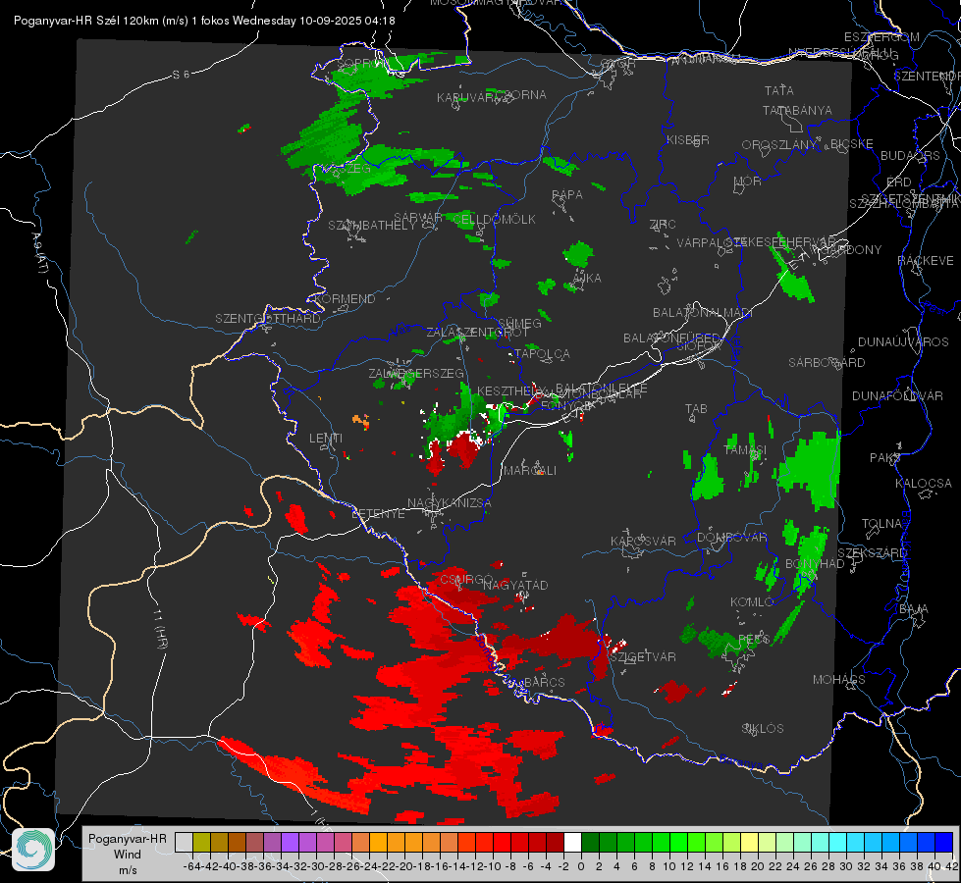Click the KISBÉR label
961x883 pixels.
(688, 139)
